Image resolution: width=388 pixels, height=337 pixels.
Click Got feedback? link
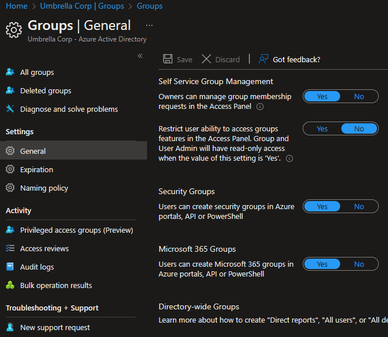tap(296, 59)
